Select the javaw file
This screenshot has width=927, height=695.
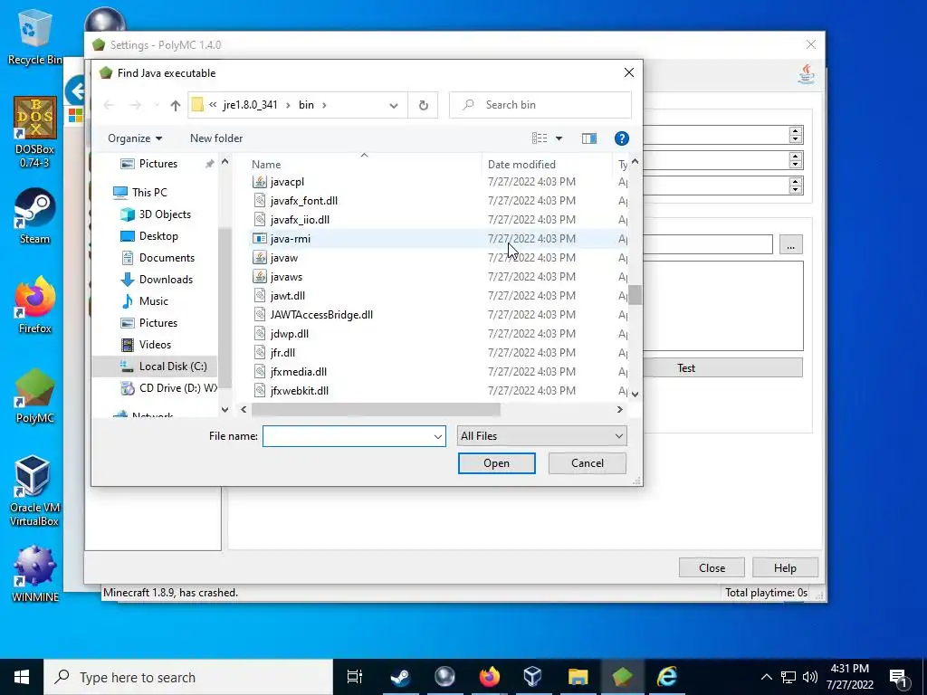click(x=283, y=258)
